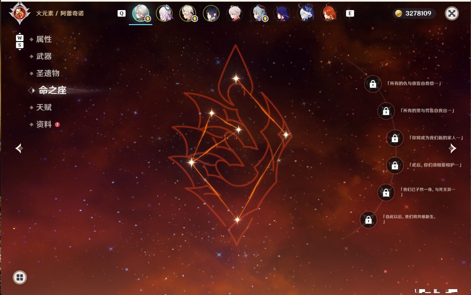Image resolution: width=471 pixels, height=295 pixels.
Task: Go to previous character with left arrow
Action: click(x=19, y=148)
